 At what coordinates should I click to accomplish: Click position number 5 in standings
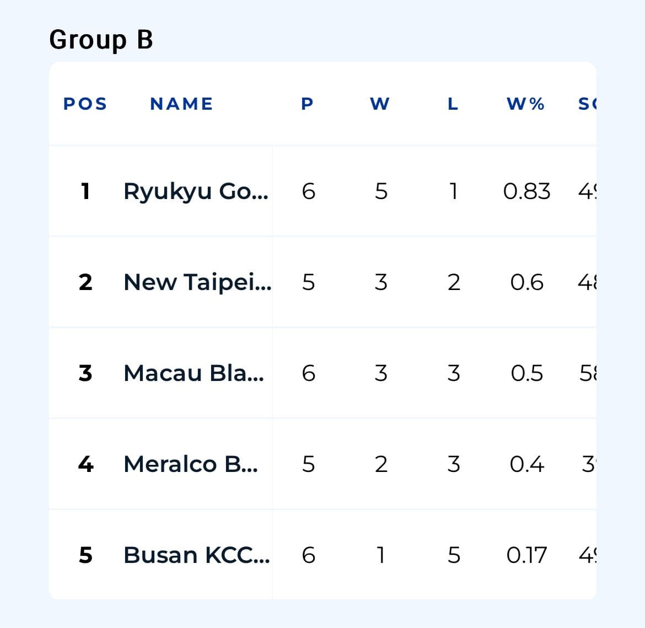pyautogui.click(x=85, y=555)
